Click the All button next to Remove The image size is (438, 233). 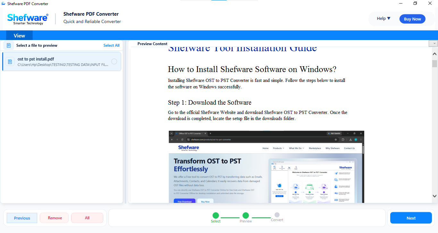pos(87,218)
